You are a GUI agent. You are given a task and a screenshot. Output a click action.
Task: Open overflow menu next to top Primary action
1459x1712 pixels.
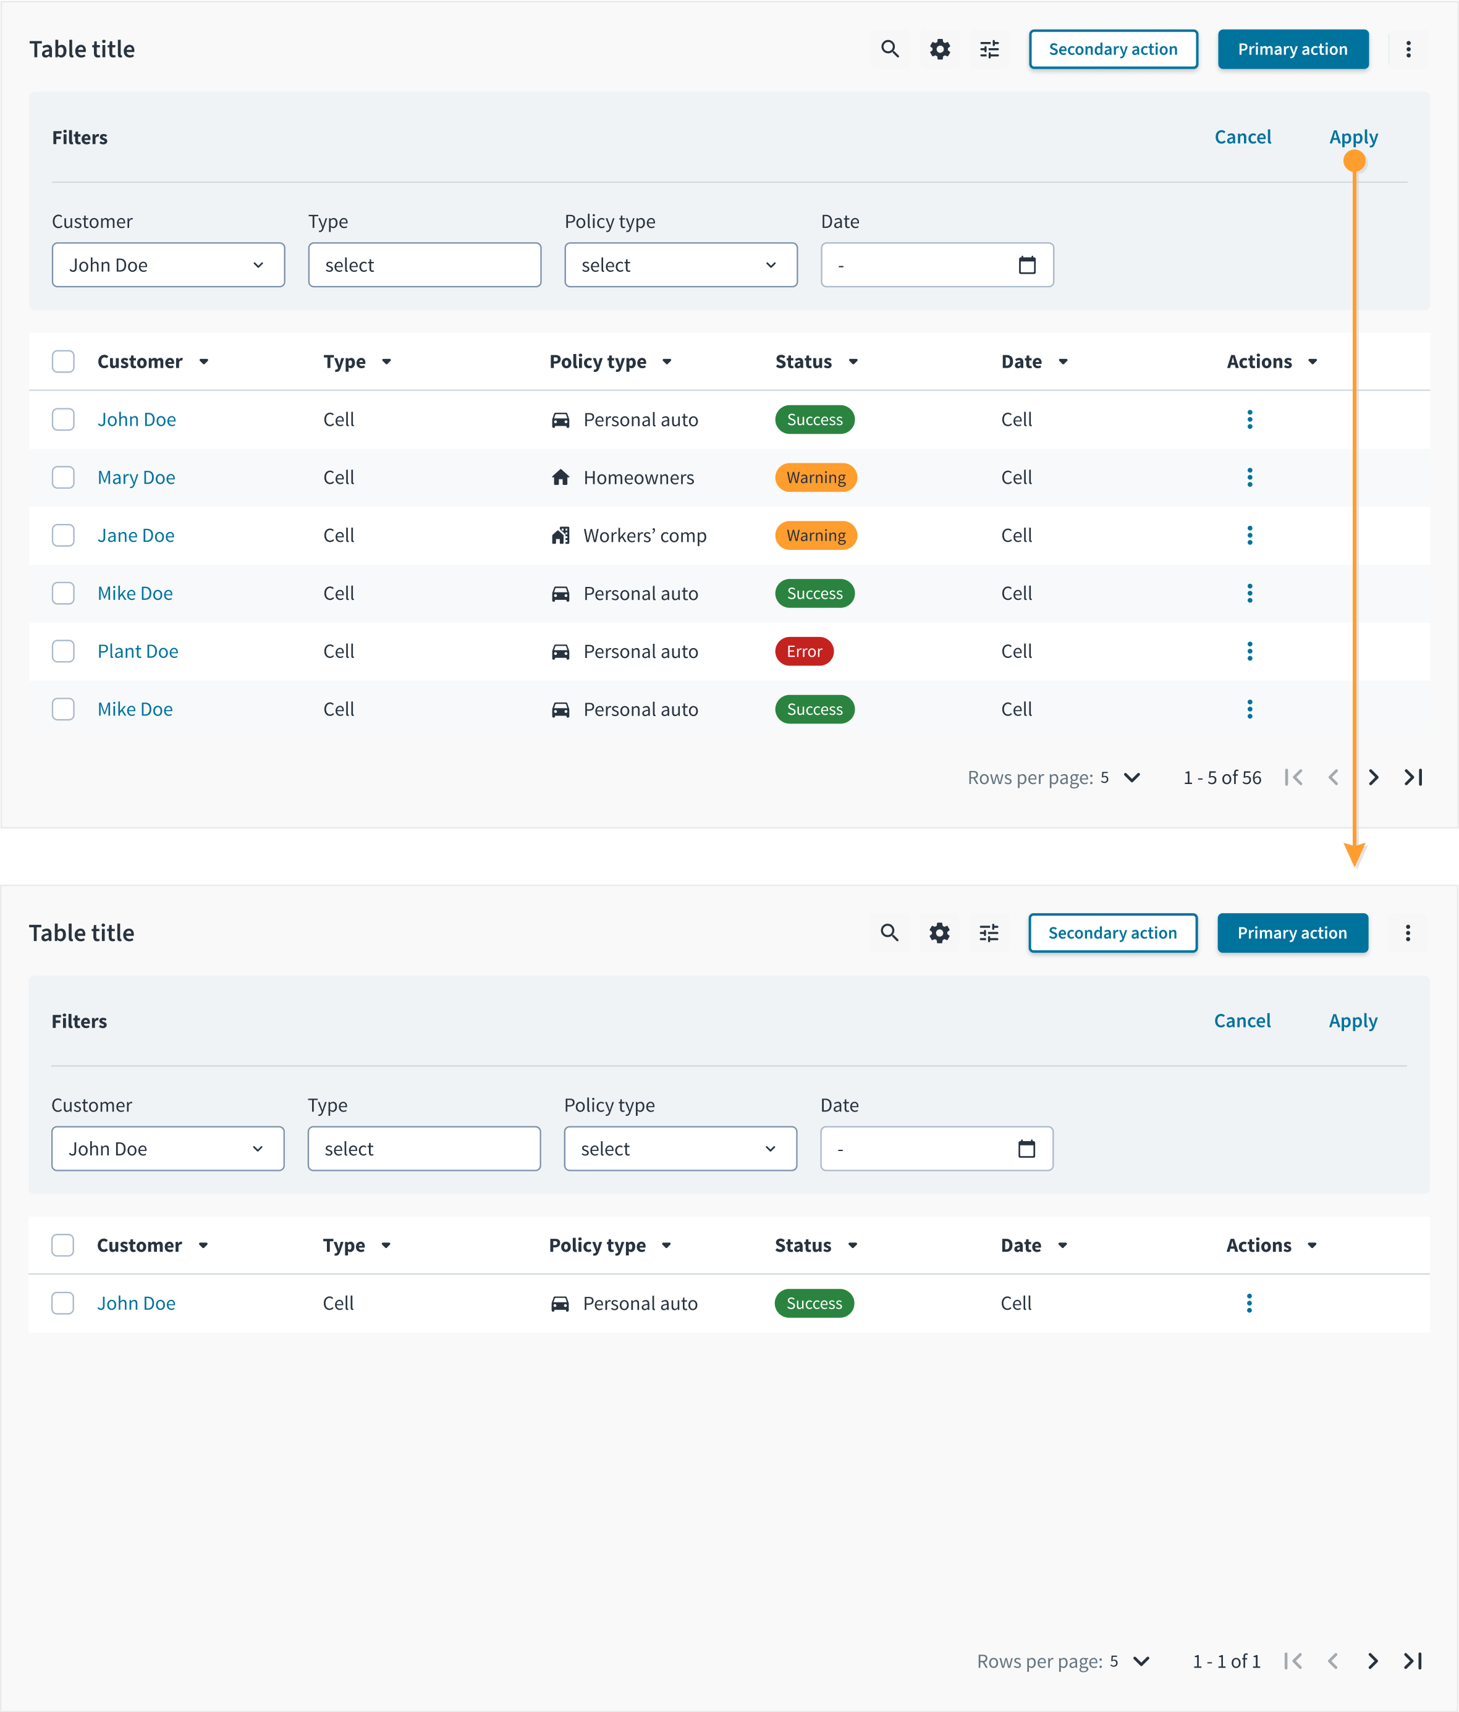[1408, 49]
